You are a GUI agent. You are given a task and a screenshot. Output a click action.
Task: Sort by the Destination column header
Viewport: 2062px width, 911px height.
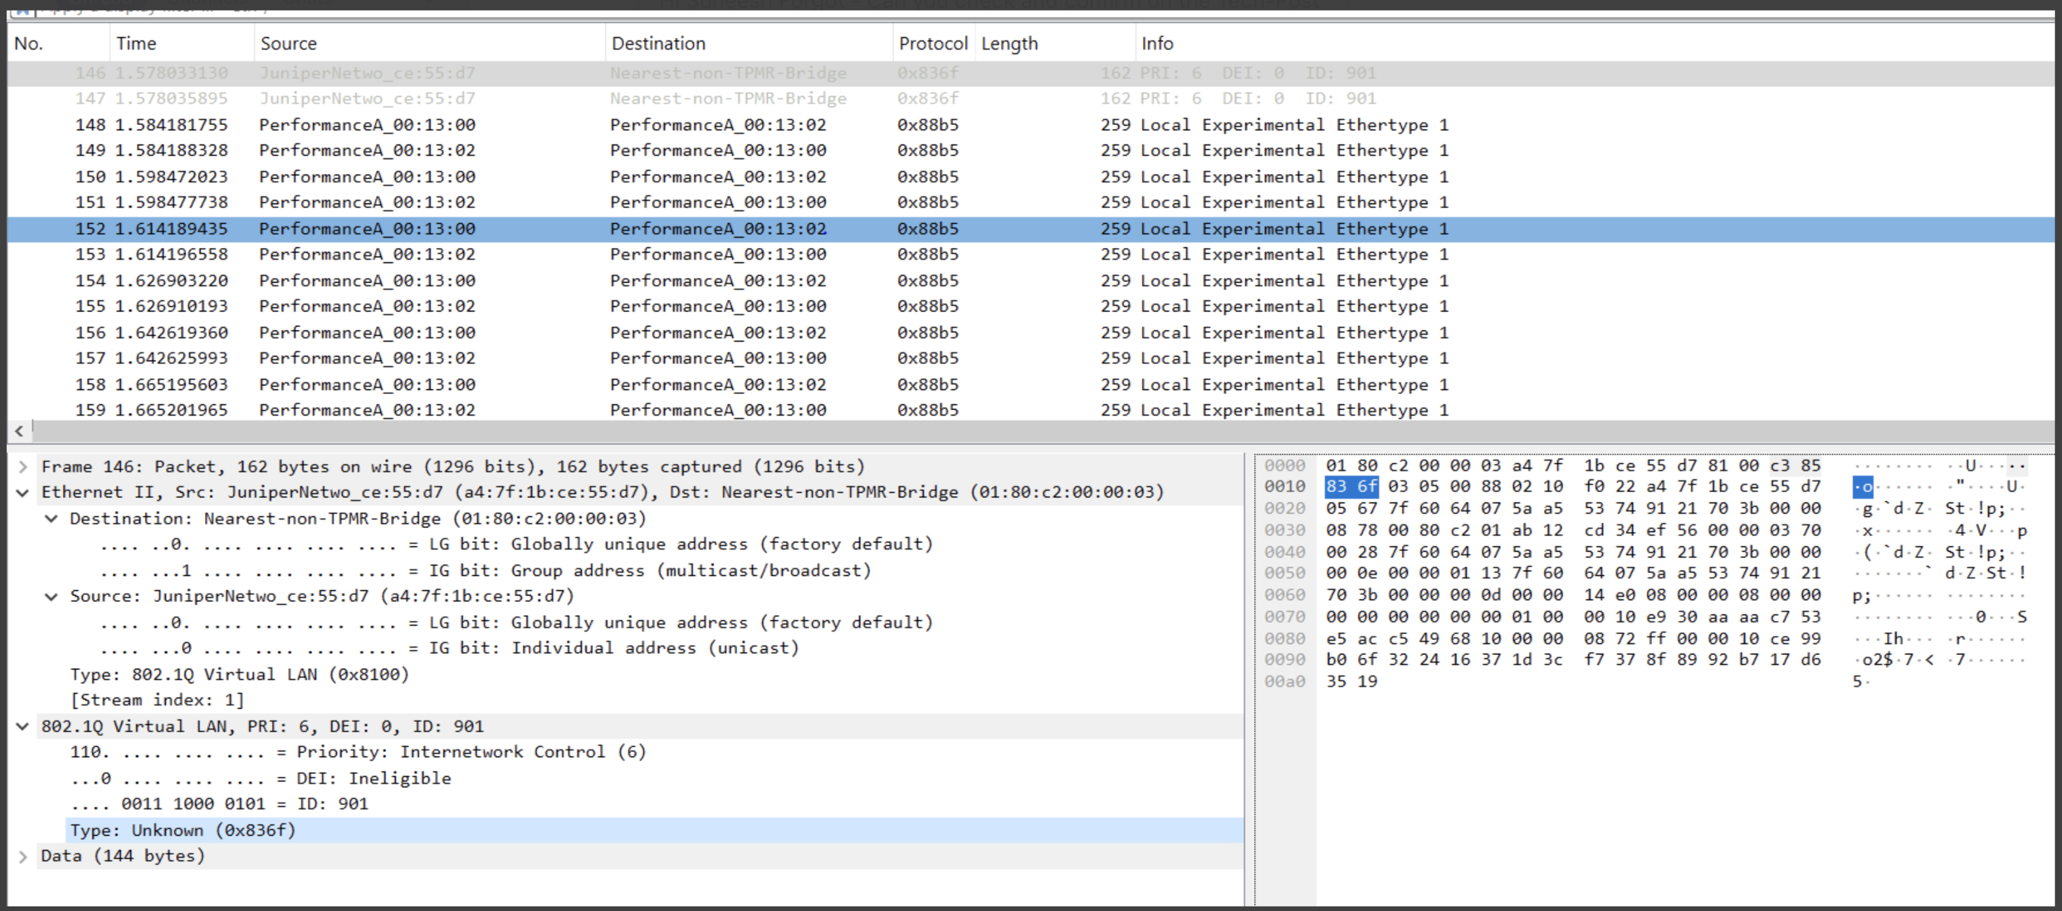pyautogui.click(x=749, y=43)
